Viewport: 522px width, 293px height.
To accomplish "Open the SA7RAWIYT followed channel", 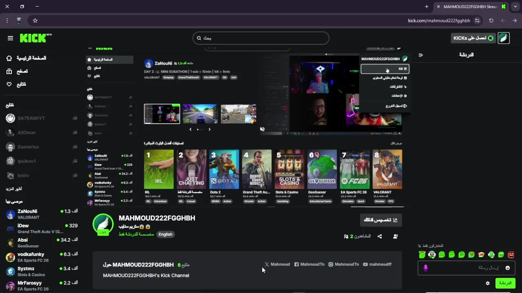I will (x=42, y=118).
